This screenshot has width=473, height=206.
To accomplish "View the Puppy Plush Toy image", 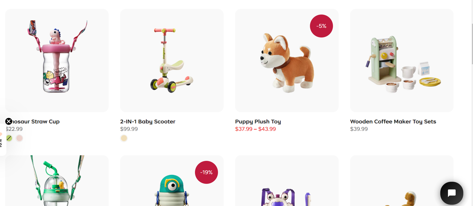I will pos(287,60).
